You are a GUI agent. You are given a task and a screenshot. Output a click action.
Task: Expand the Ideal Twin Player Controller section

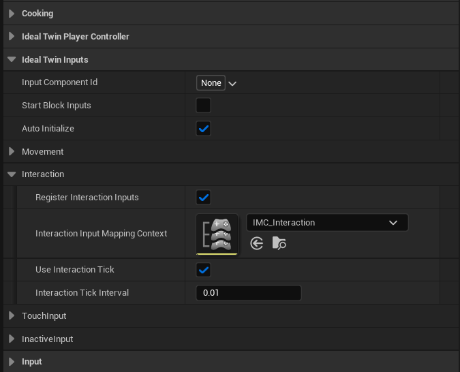click(x=12, y=37)
